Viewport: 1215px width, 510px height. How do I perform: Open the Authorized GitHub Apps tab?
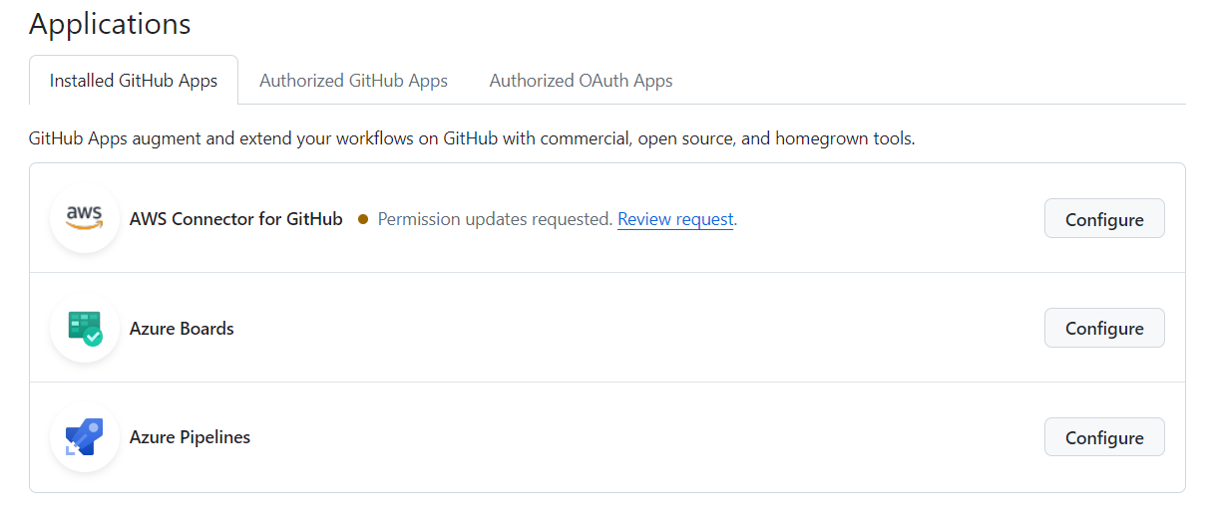353,81
